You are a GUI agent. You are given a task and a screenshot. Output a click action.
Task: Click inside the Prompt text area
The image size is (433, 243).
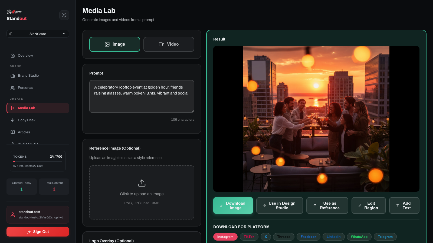(x=142, y=96)
